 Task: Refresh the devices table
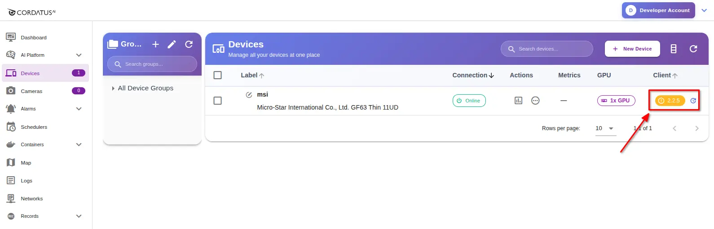[x=693, y=49]
